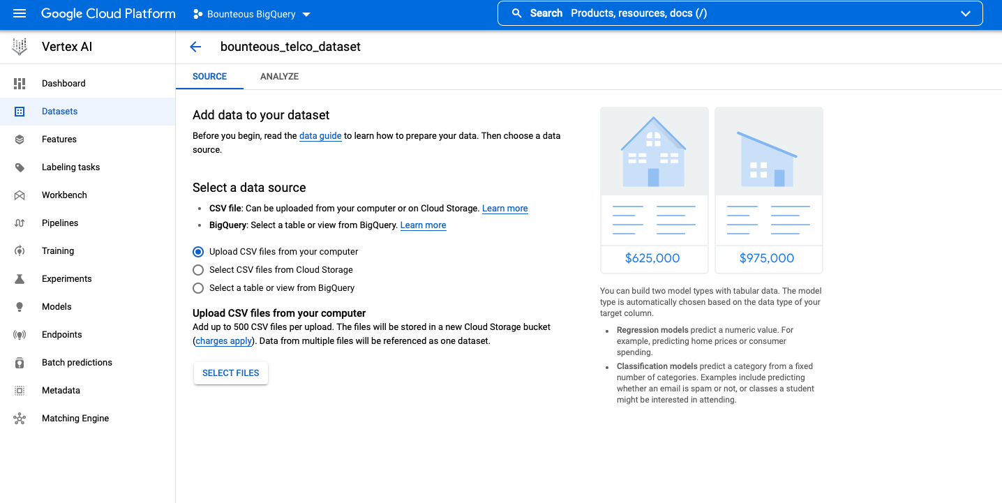
Task: Open Endpoints in the sidebar
Action: (87, 335)
